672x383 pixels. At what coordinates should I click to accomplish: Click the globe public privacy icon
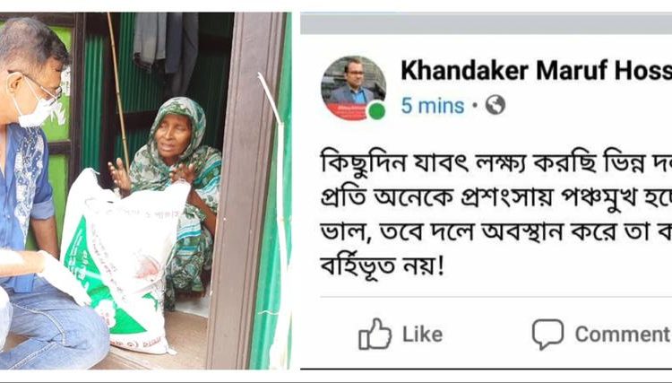click(495, 105)
